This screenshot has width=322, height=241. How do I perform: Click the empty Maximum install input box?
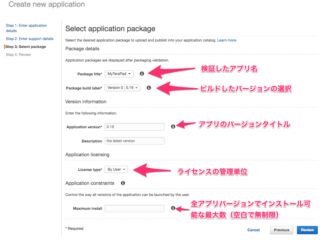pyautogui.click(x=134, y=208)
